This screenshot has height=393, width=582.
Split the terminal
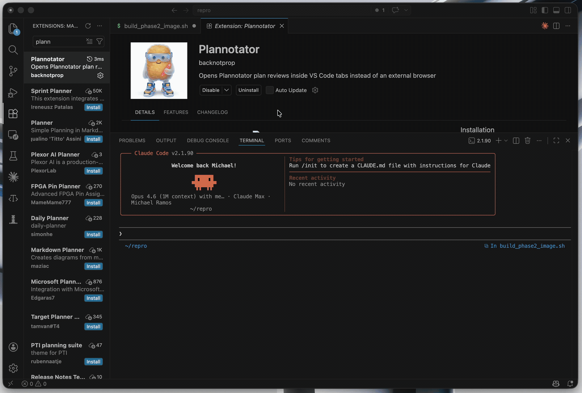pos(516,140)
